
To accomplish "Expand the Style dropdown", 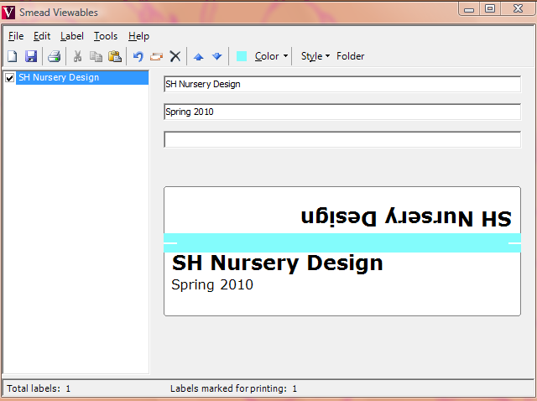I will pyautogui.click(x=315, y=56).
